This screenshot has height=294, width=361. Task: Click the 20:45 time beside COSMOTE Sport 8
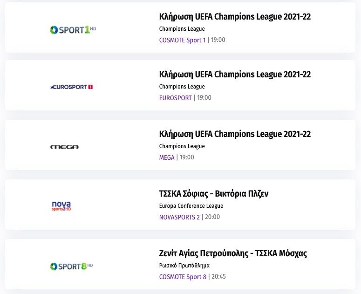[218, 277]
